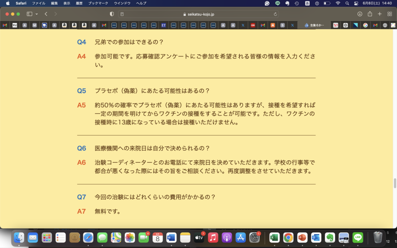This screenshot has height=248, width=397.
Task: Open the Safari downloads list
Action: click(360, 14)
